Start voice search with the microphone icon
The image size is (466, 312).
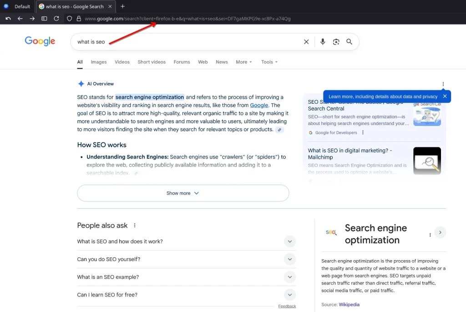(x=323, y=41)
